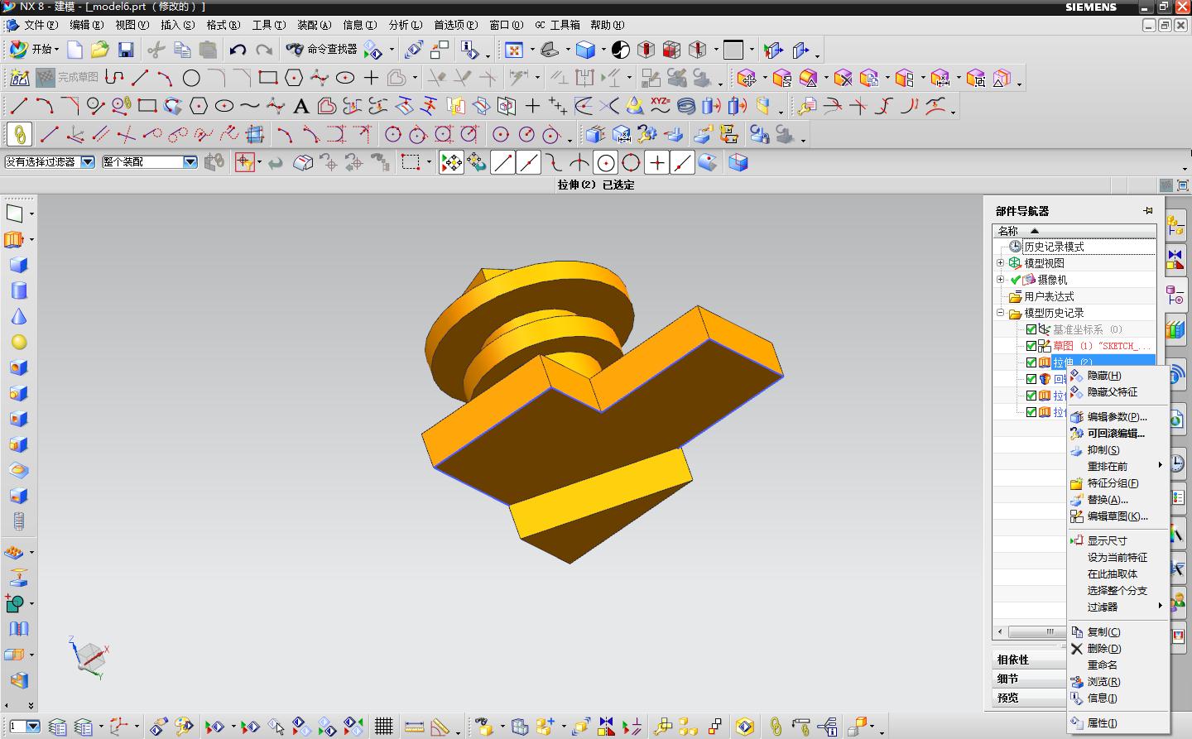Image resolution: width=1192 pixels, height=739 pixels.
Task: Expand the 细节 panel section
Action: 1030,679
